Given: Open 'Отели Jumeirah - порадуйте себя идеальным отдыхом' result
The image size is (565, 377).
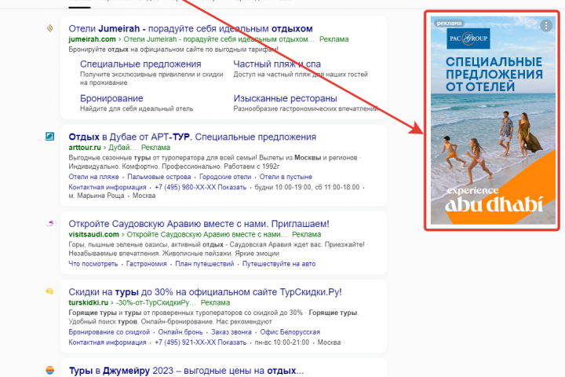Looking at the screenshot, I should click(191, 28).
